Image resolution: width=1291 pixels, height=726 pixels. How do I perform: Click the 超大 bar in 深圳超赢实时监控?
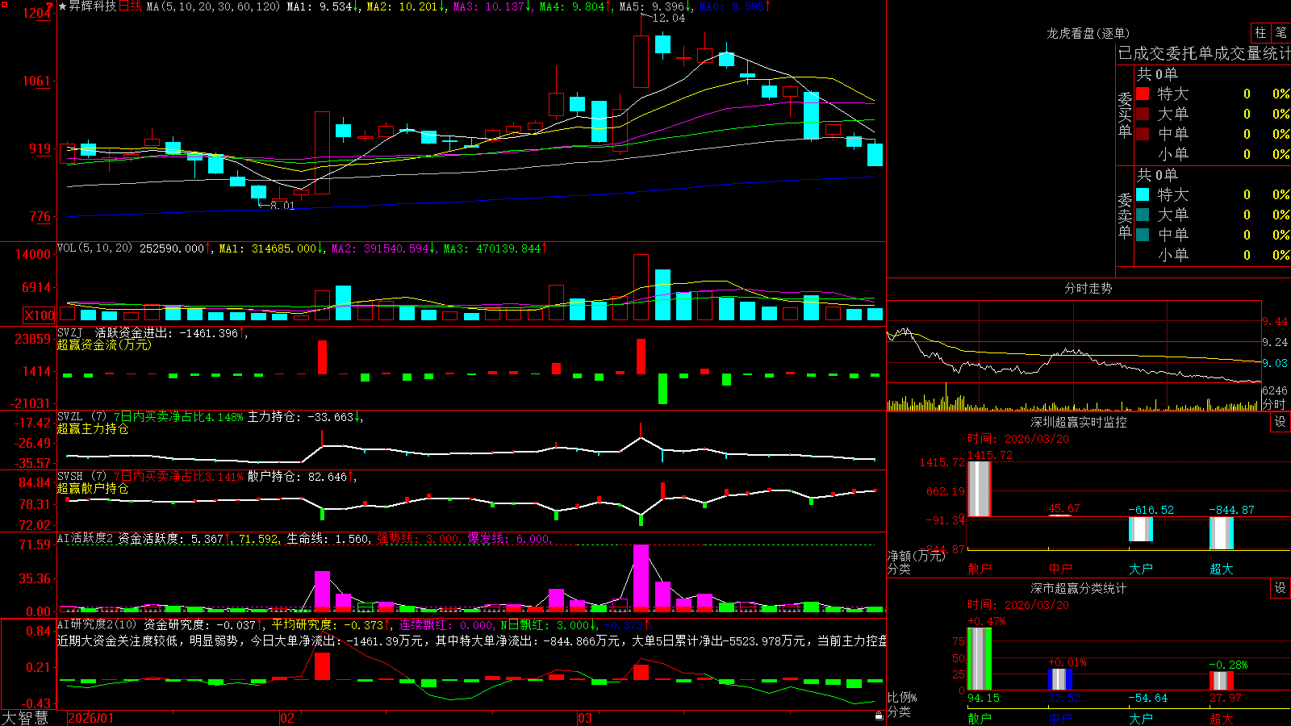[x=1222, y=533]
